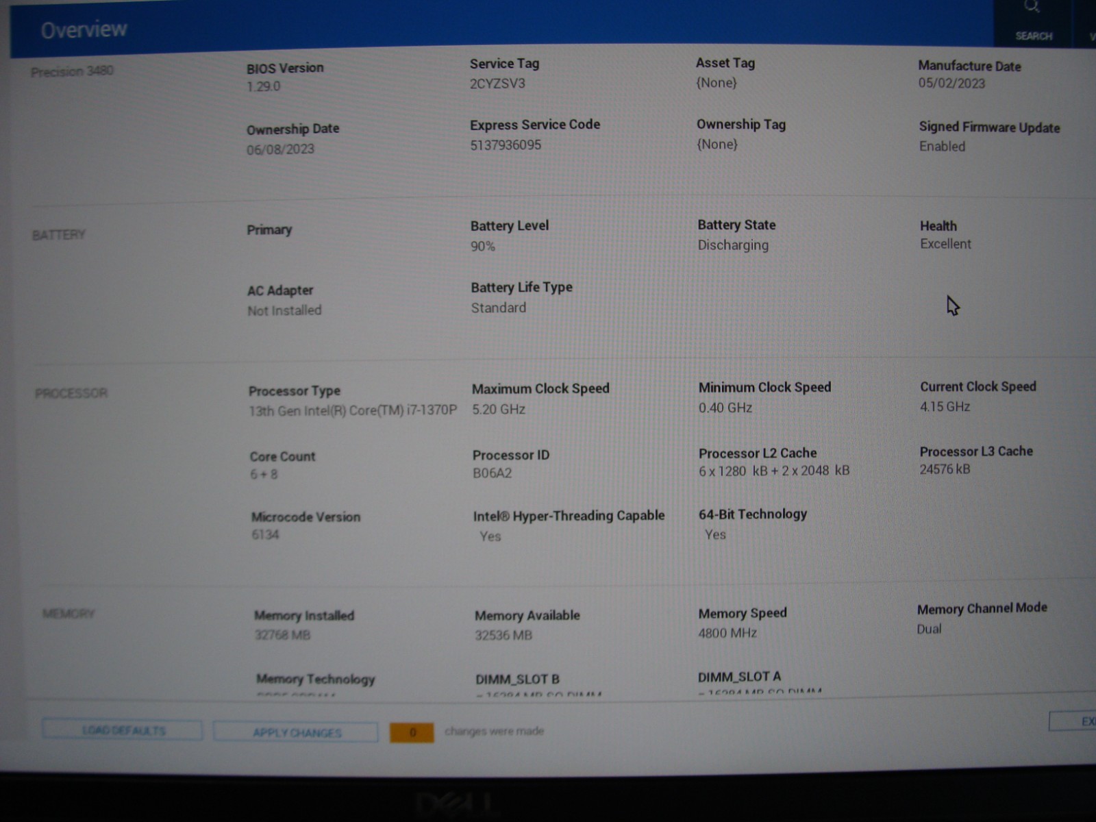The image size is (1096, 822).
Task: Select Signed Firmware Update Enabled value
Action: click(942, 146)
